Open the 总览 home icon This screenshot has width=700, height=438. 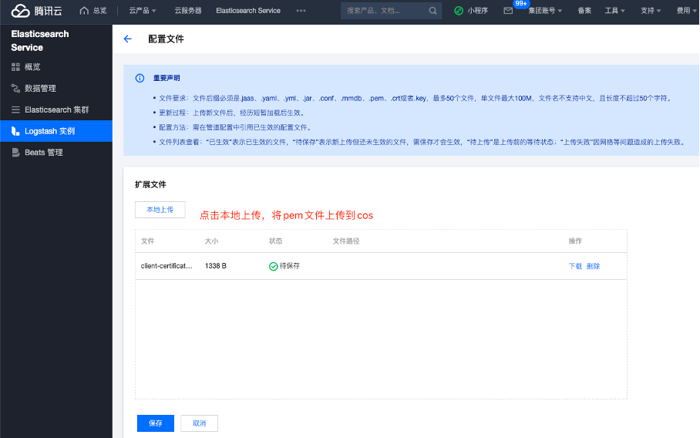point(84,11)
